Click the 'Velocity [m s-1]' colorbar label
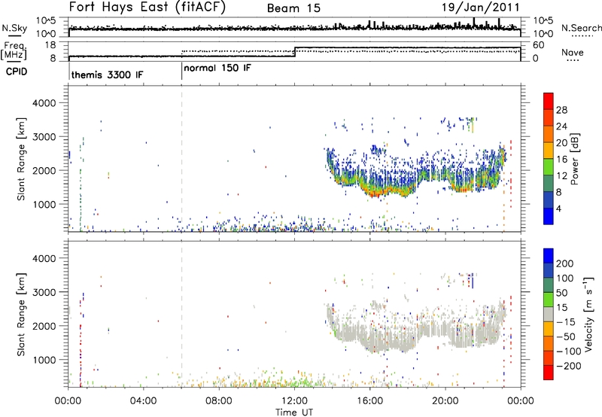Image resolution: width=602 pixels, height=417 pixels. coord(588,314)
